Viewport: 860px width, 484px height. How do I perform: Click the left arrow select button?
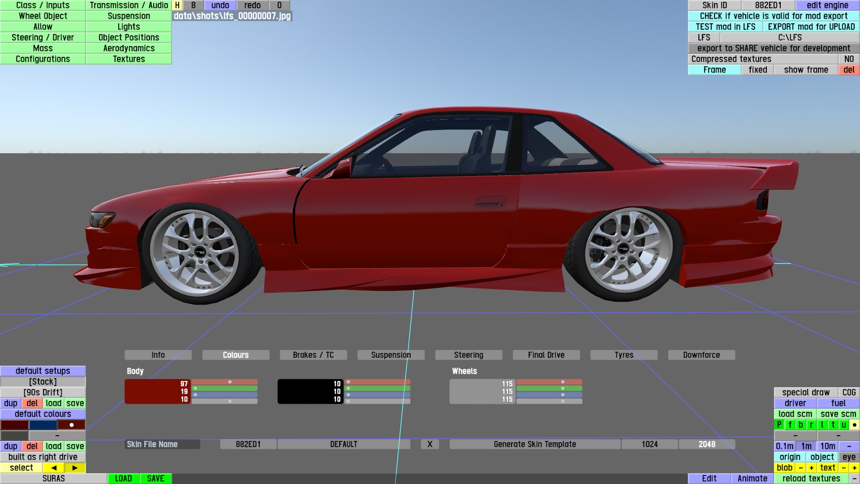point(54,467)
